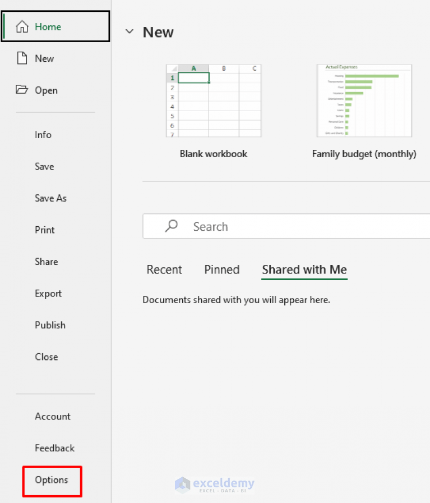Choose Export from the sidebar menu
430x503 pixels.
point(48,294)
